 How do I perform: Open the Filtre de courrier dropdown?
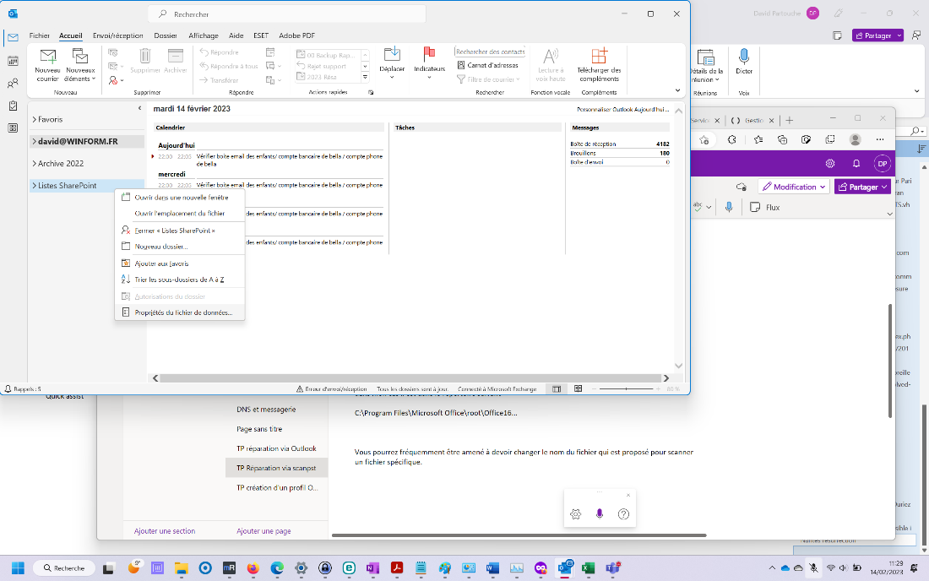(488, 79)
